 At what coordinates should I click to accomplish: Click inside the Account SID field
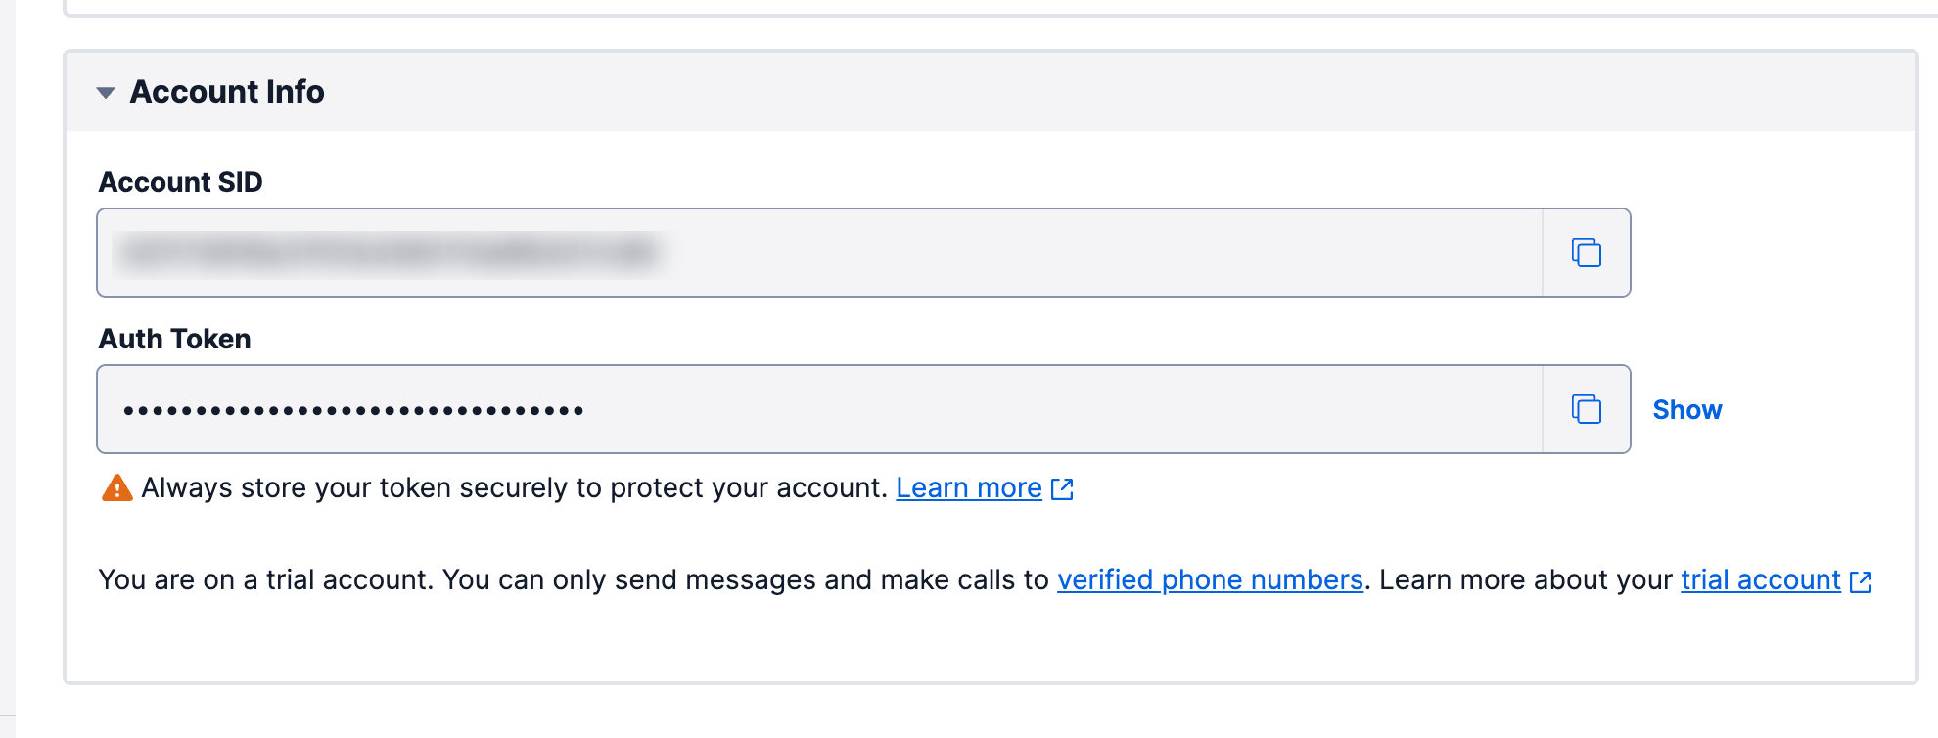click(1077, 253)
